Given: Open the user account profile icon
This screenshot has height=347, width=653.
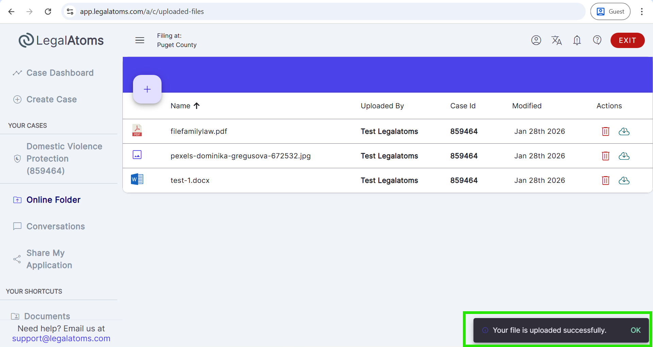Looking at the screenshot, I should point(536,40).
